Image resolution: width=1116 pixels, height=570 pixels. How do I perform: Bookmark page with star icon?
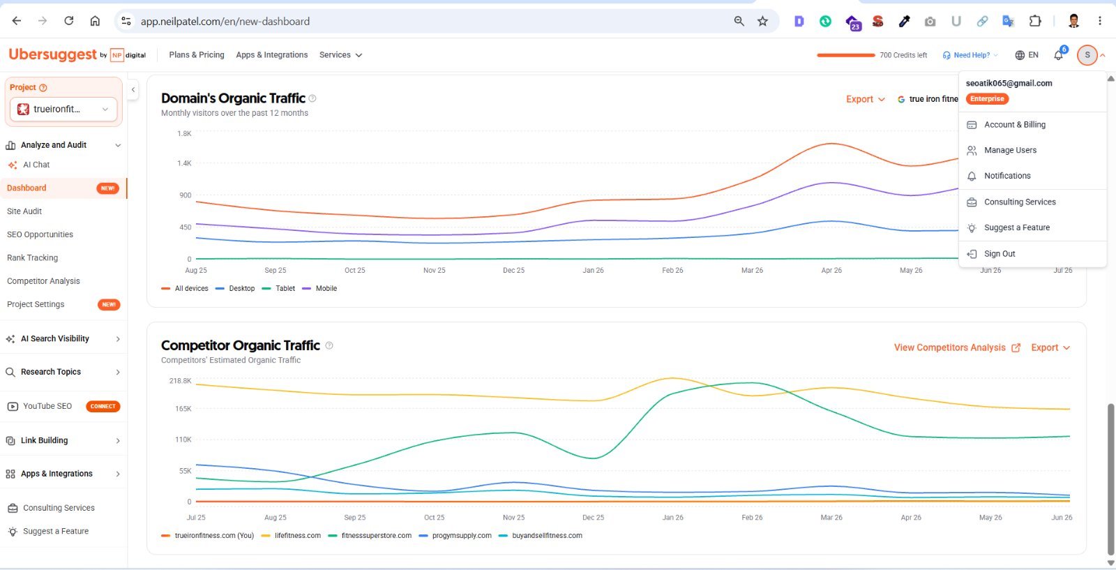[762, 21]
